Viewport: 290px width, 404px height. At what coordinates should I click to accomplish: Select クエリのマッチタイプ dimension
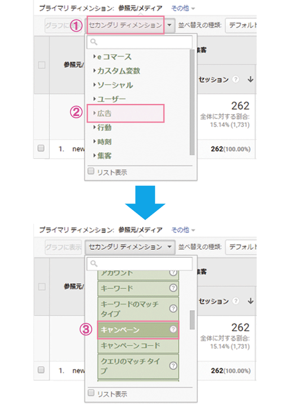click(x=138, y=366)
